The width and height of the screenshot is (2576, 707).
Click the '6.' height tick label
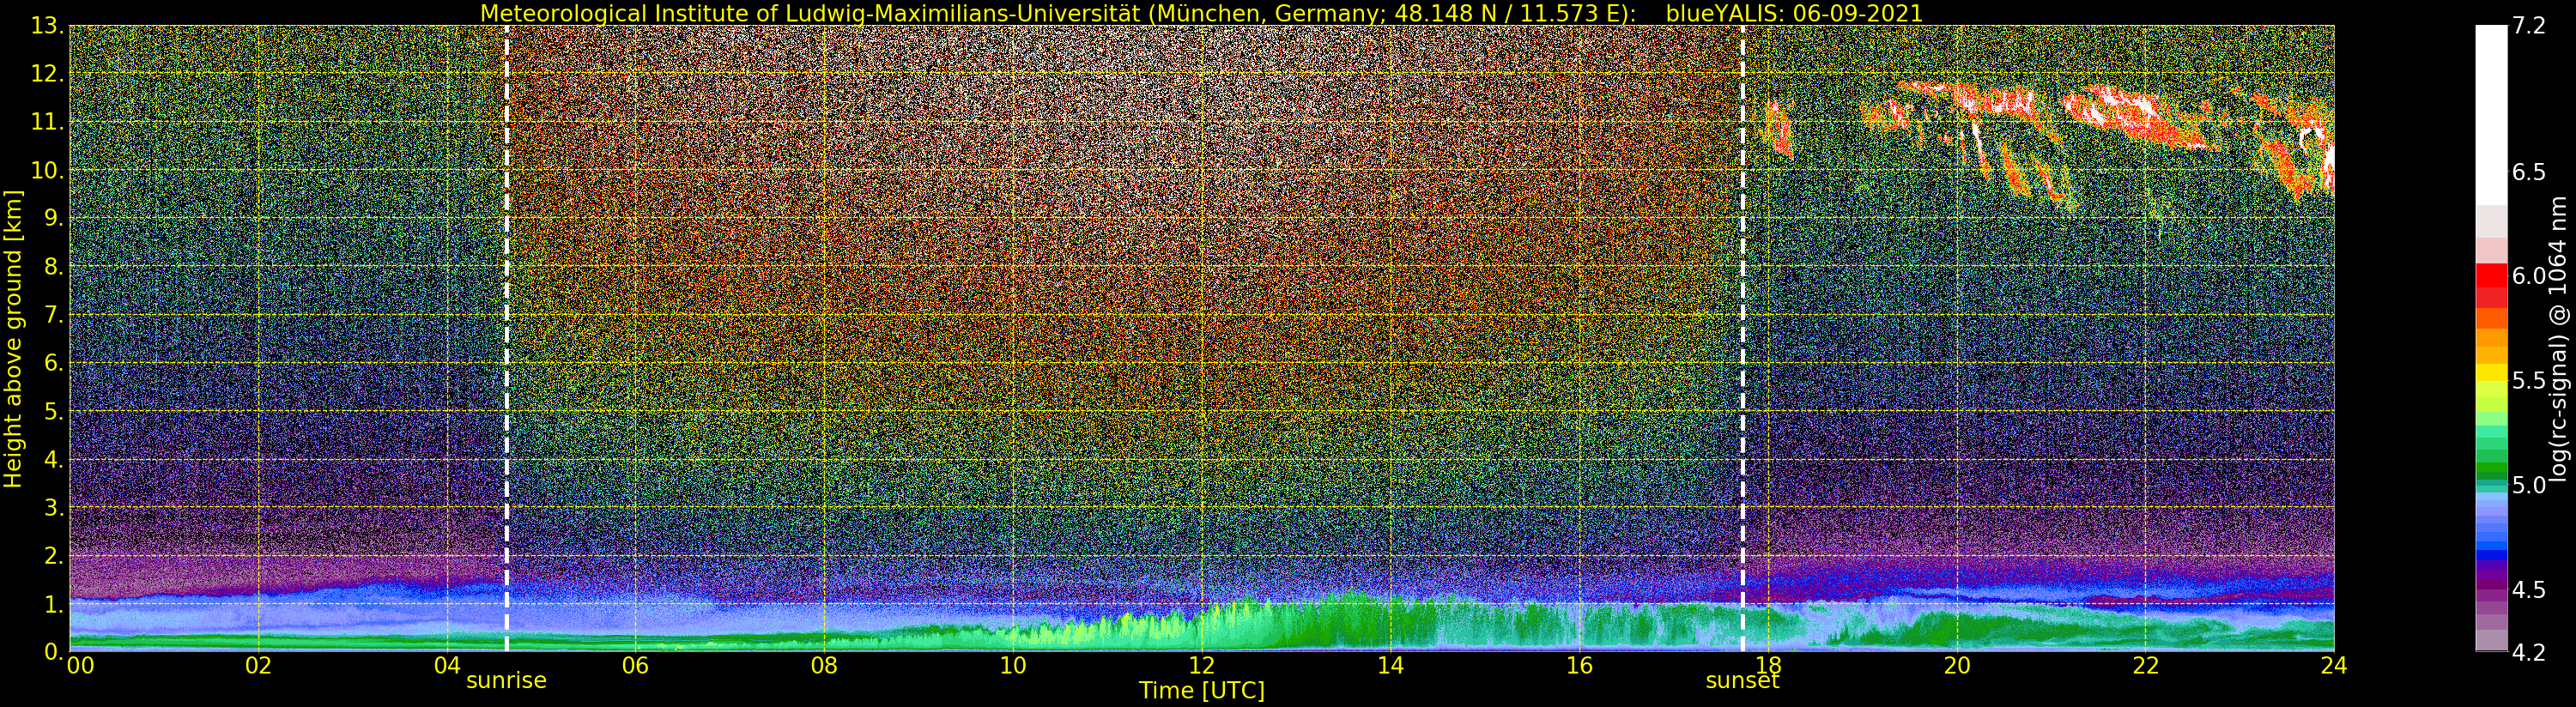click(x=54, y=363)
